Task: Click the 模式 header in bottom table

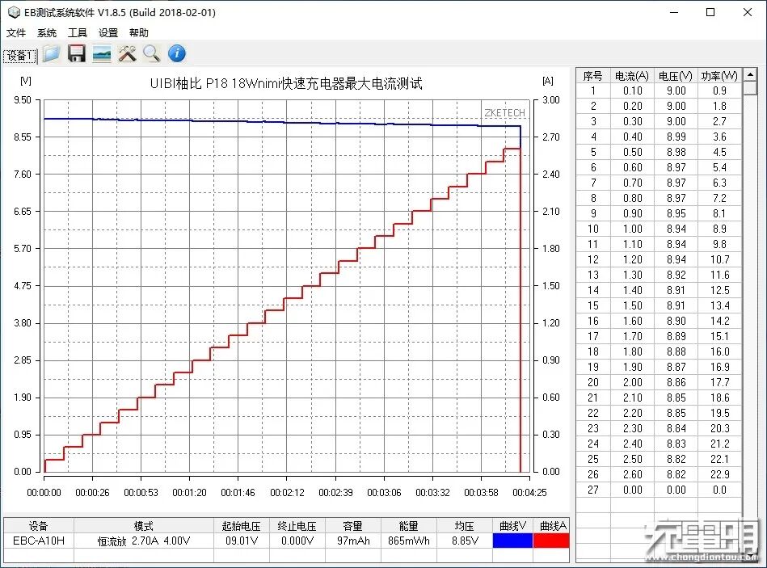Action: [144, 526]
